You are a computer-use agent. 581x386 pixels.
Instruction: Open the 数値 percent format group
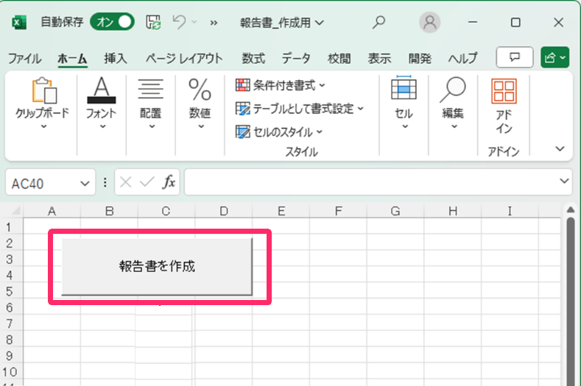tap(200, 104)
